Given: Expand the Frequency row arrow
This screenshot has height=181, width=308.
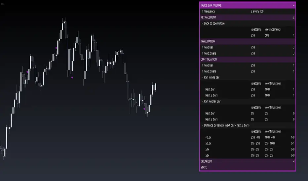Looking at the screenshot, I should coord(203,11).
